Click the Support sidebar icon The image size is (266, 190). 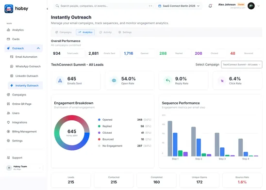[8, 158]
